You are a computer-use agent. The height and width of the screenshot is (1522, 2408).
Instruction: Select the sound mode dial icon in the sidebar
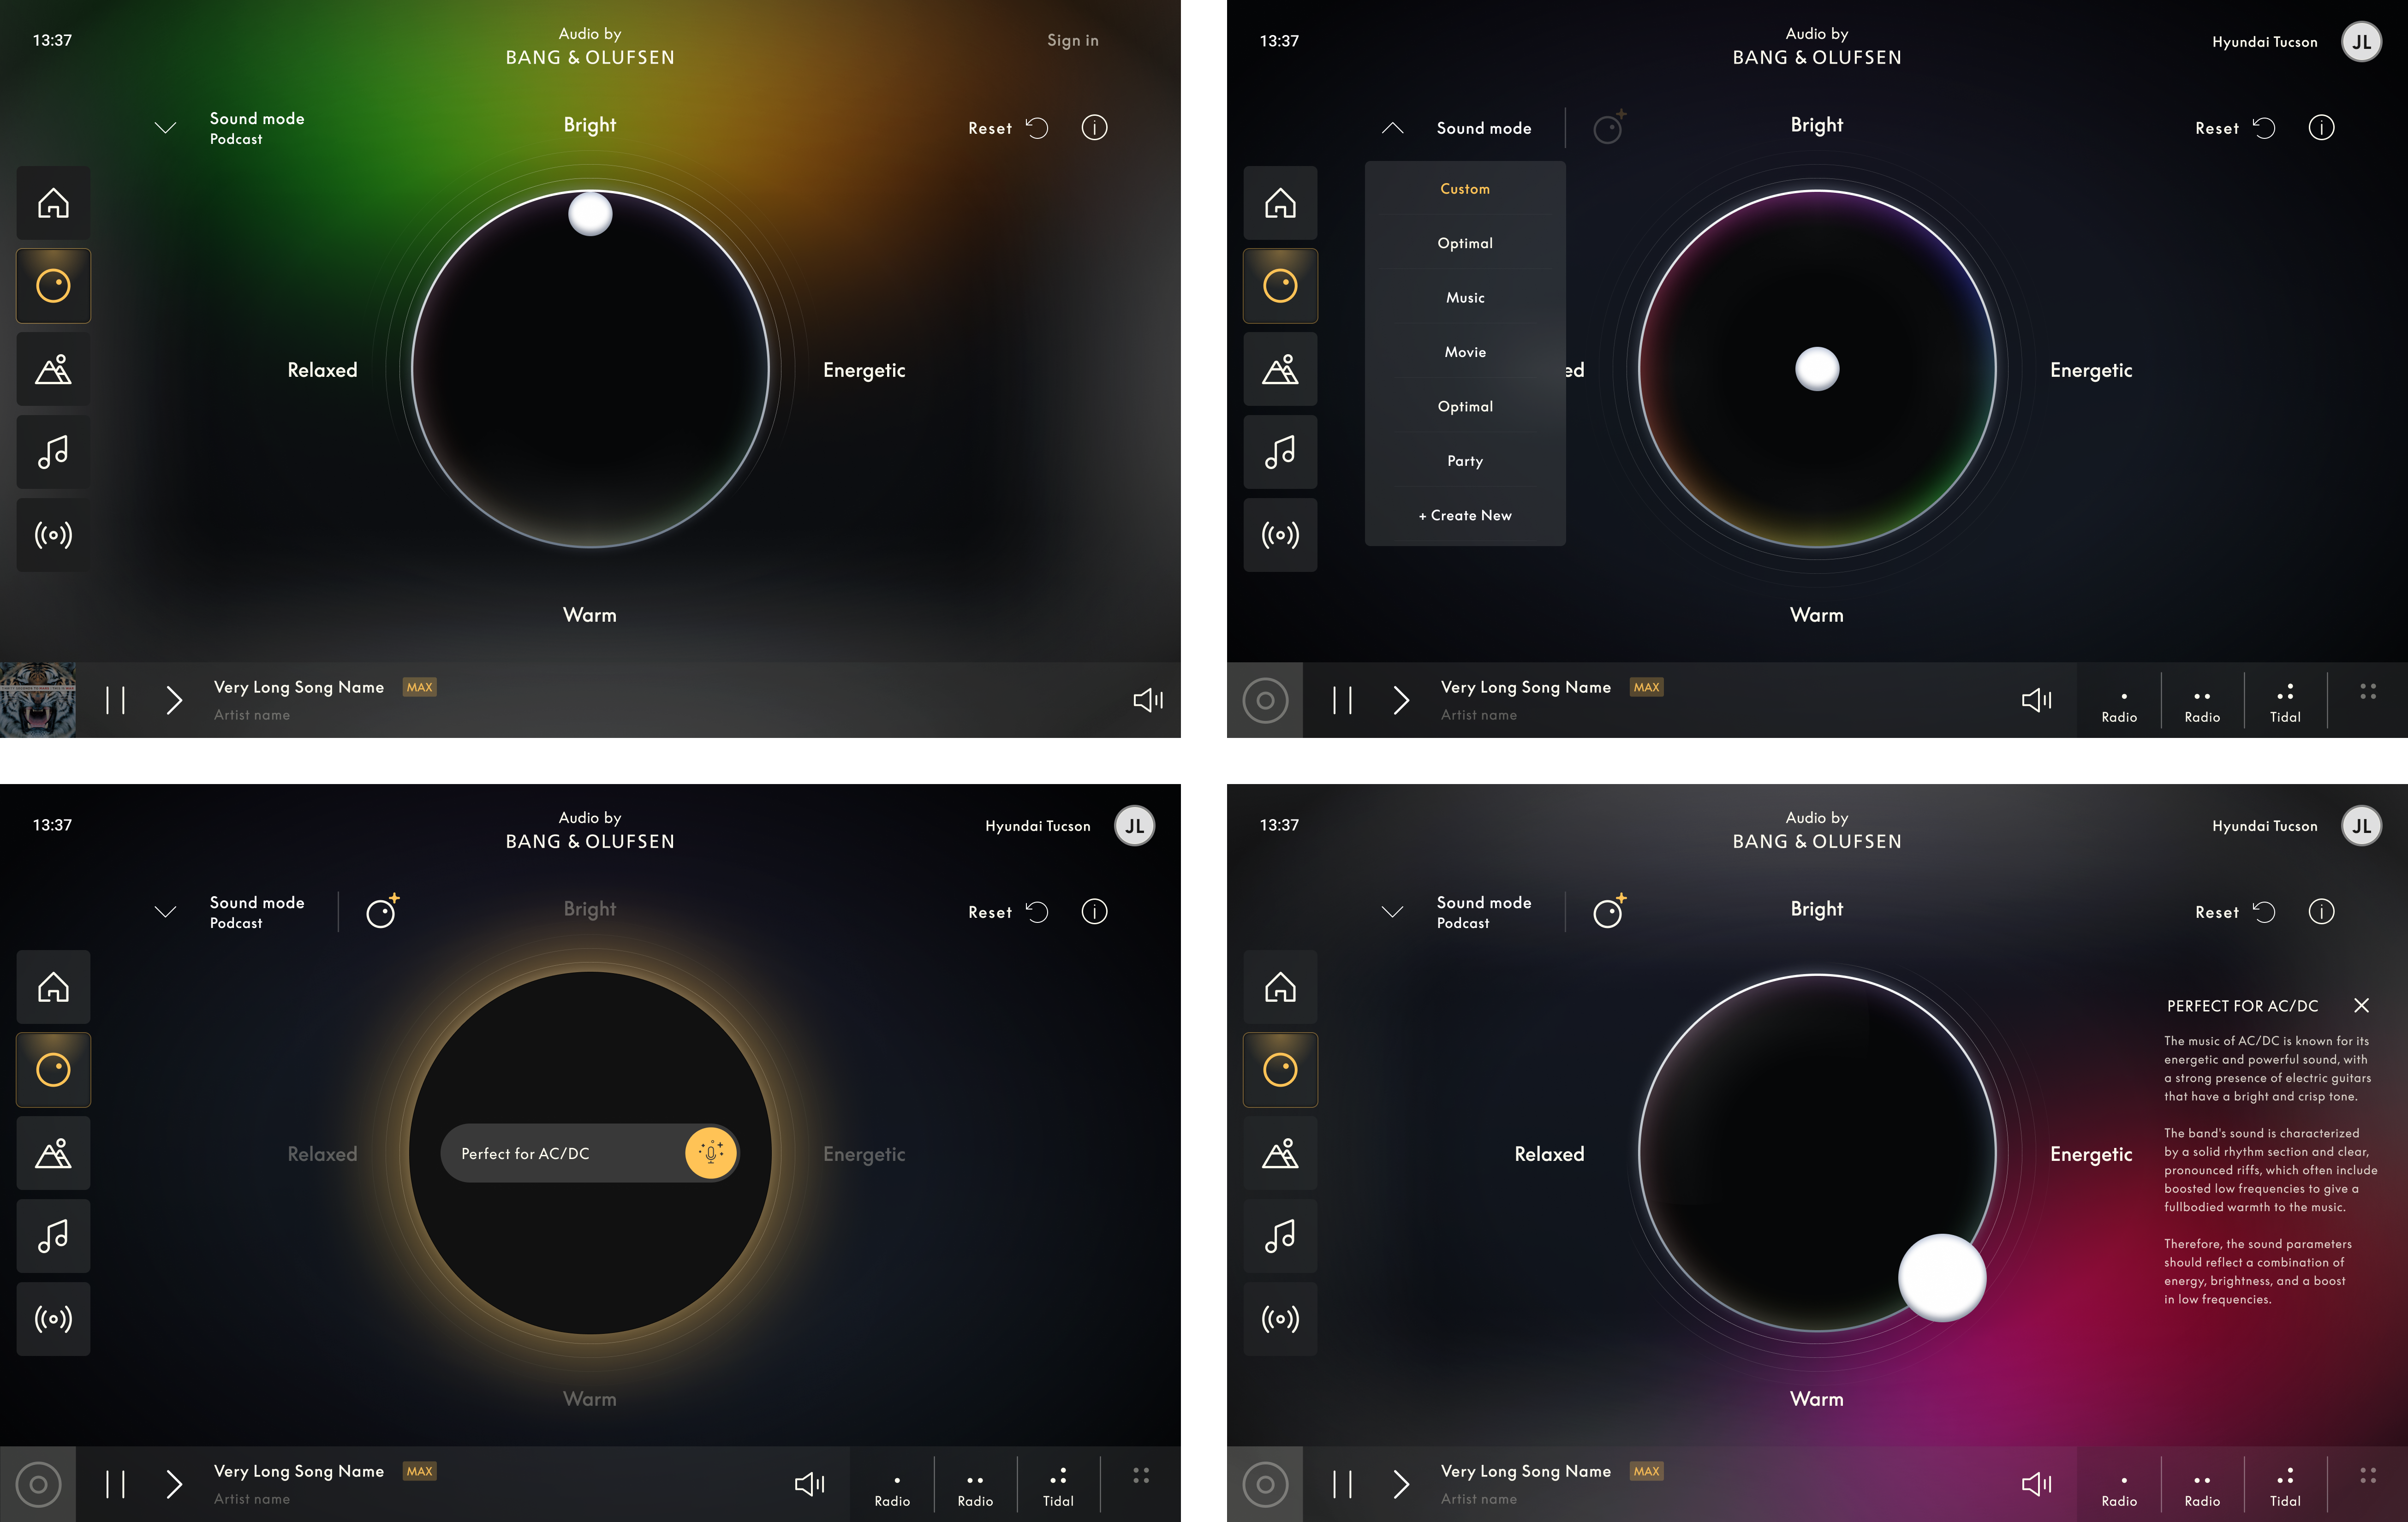point(53,286)
